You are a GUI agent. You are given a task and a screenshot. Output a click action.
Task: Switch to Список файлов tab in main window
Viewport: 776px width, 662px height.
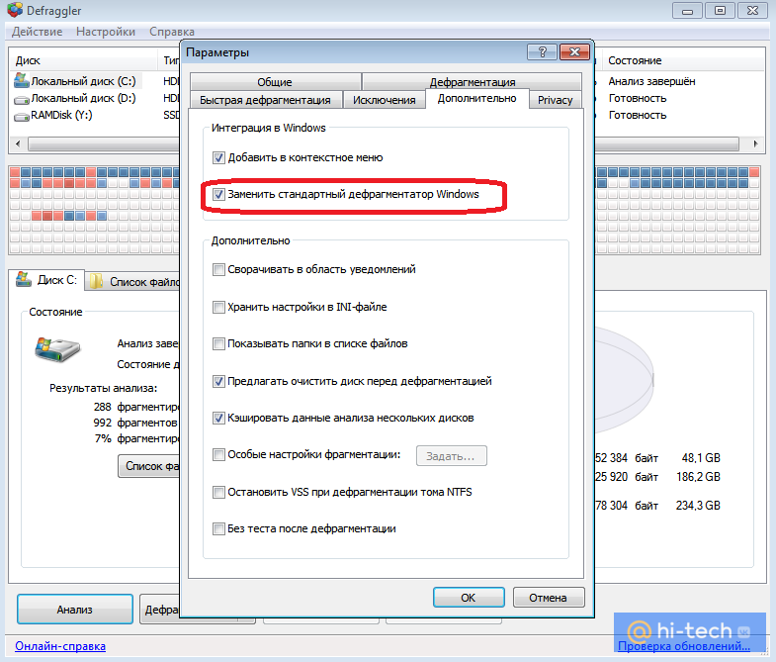tap(133, 282)
